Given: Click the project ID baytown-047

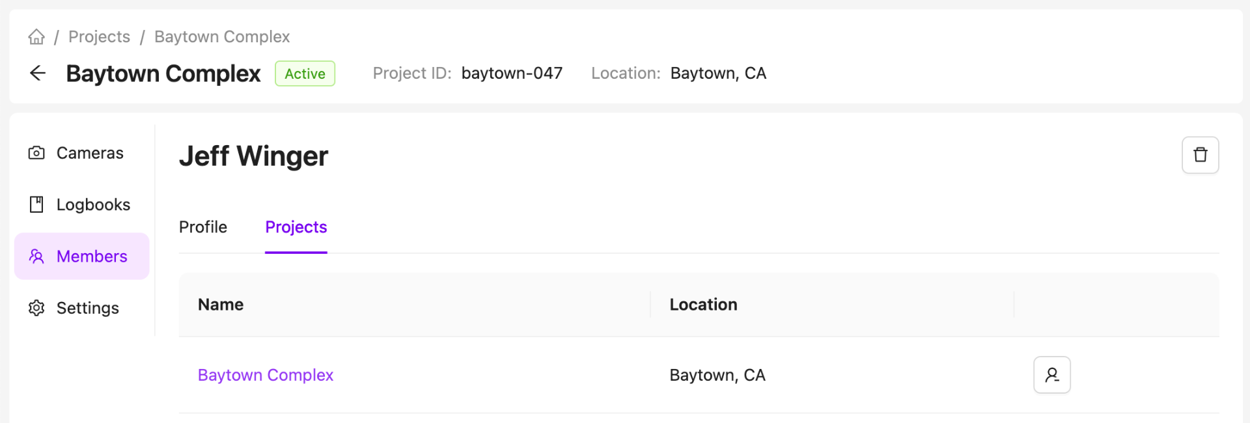Looking at the screenshot, I should tap(512, 74).
